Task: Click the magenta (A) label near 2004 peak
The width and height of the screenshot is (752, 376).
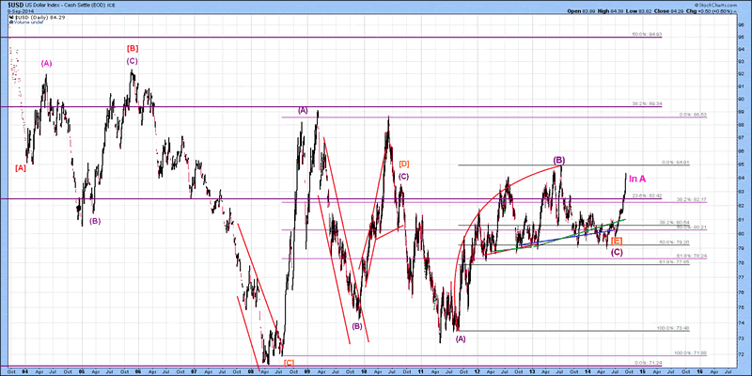Action: click(x=47, y=64)
